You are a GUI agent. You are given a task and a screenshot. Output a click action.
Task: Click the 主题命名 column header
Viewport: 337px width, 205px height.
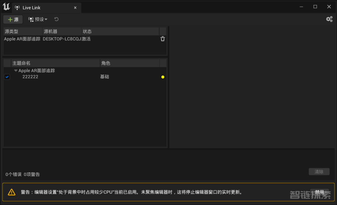click(x=55, y=63)
